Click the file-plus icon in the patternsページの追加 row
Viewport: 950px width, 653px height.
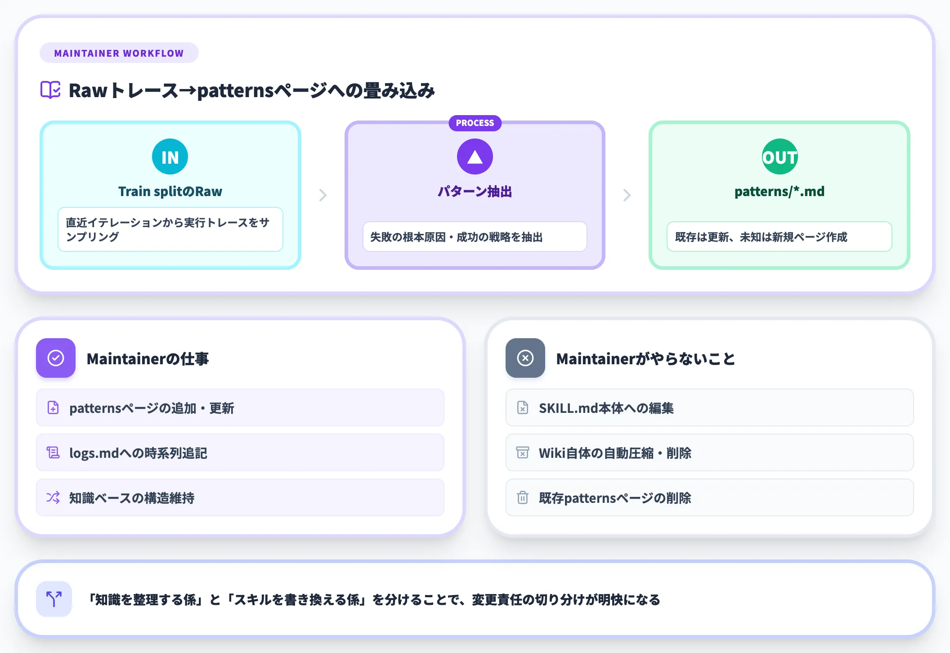pyautogui.click(x=53, y=407)
